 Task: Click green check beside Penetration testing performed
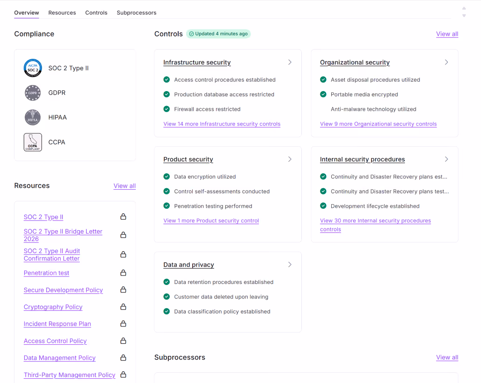(167, 206)
